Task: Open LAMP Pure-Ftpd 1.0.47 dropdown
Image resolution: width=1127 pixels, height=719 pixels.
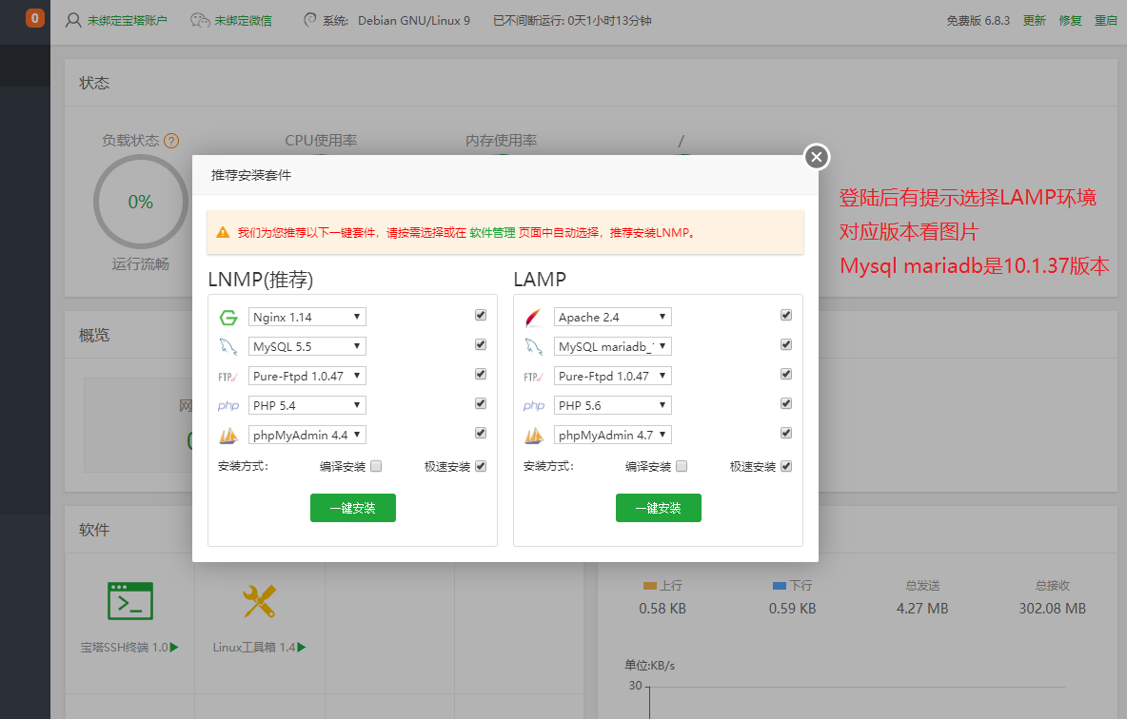Action: (x=612, y=376)
